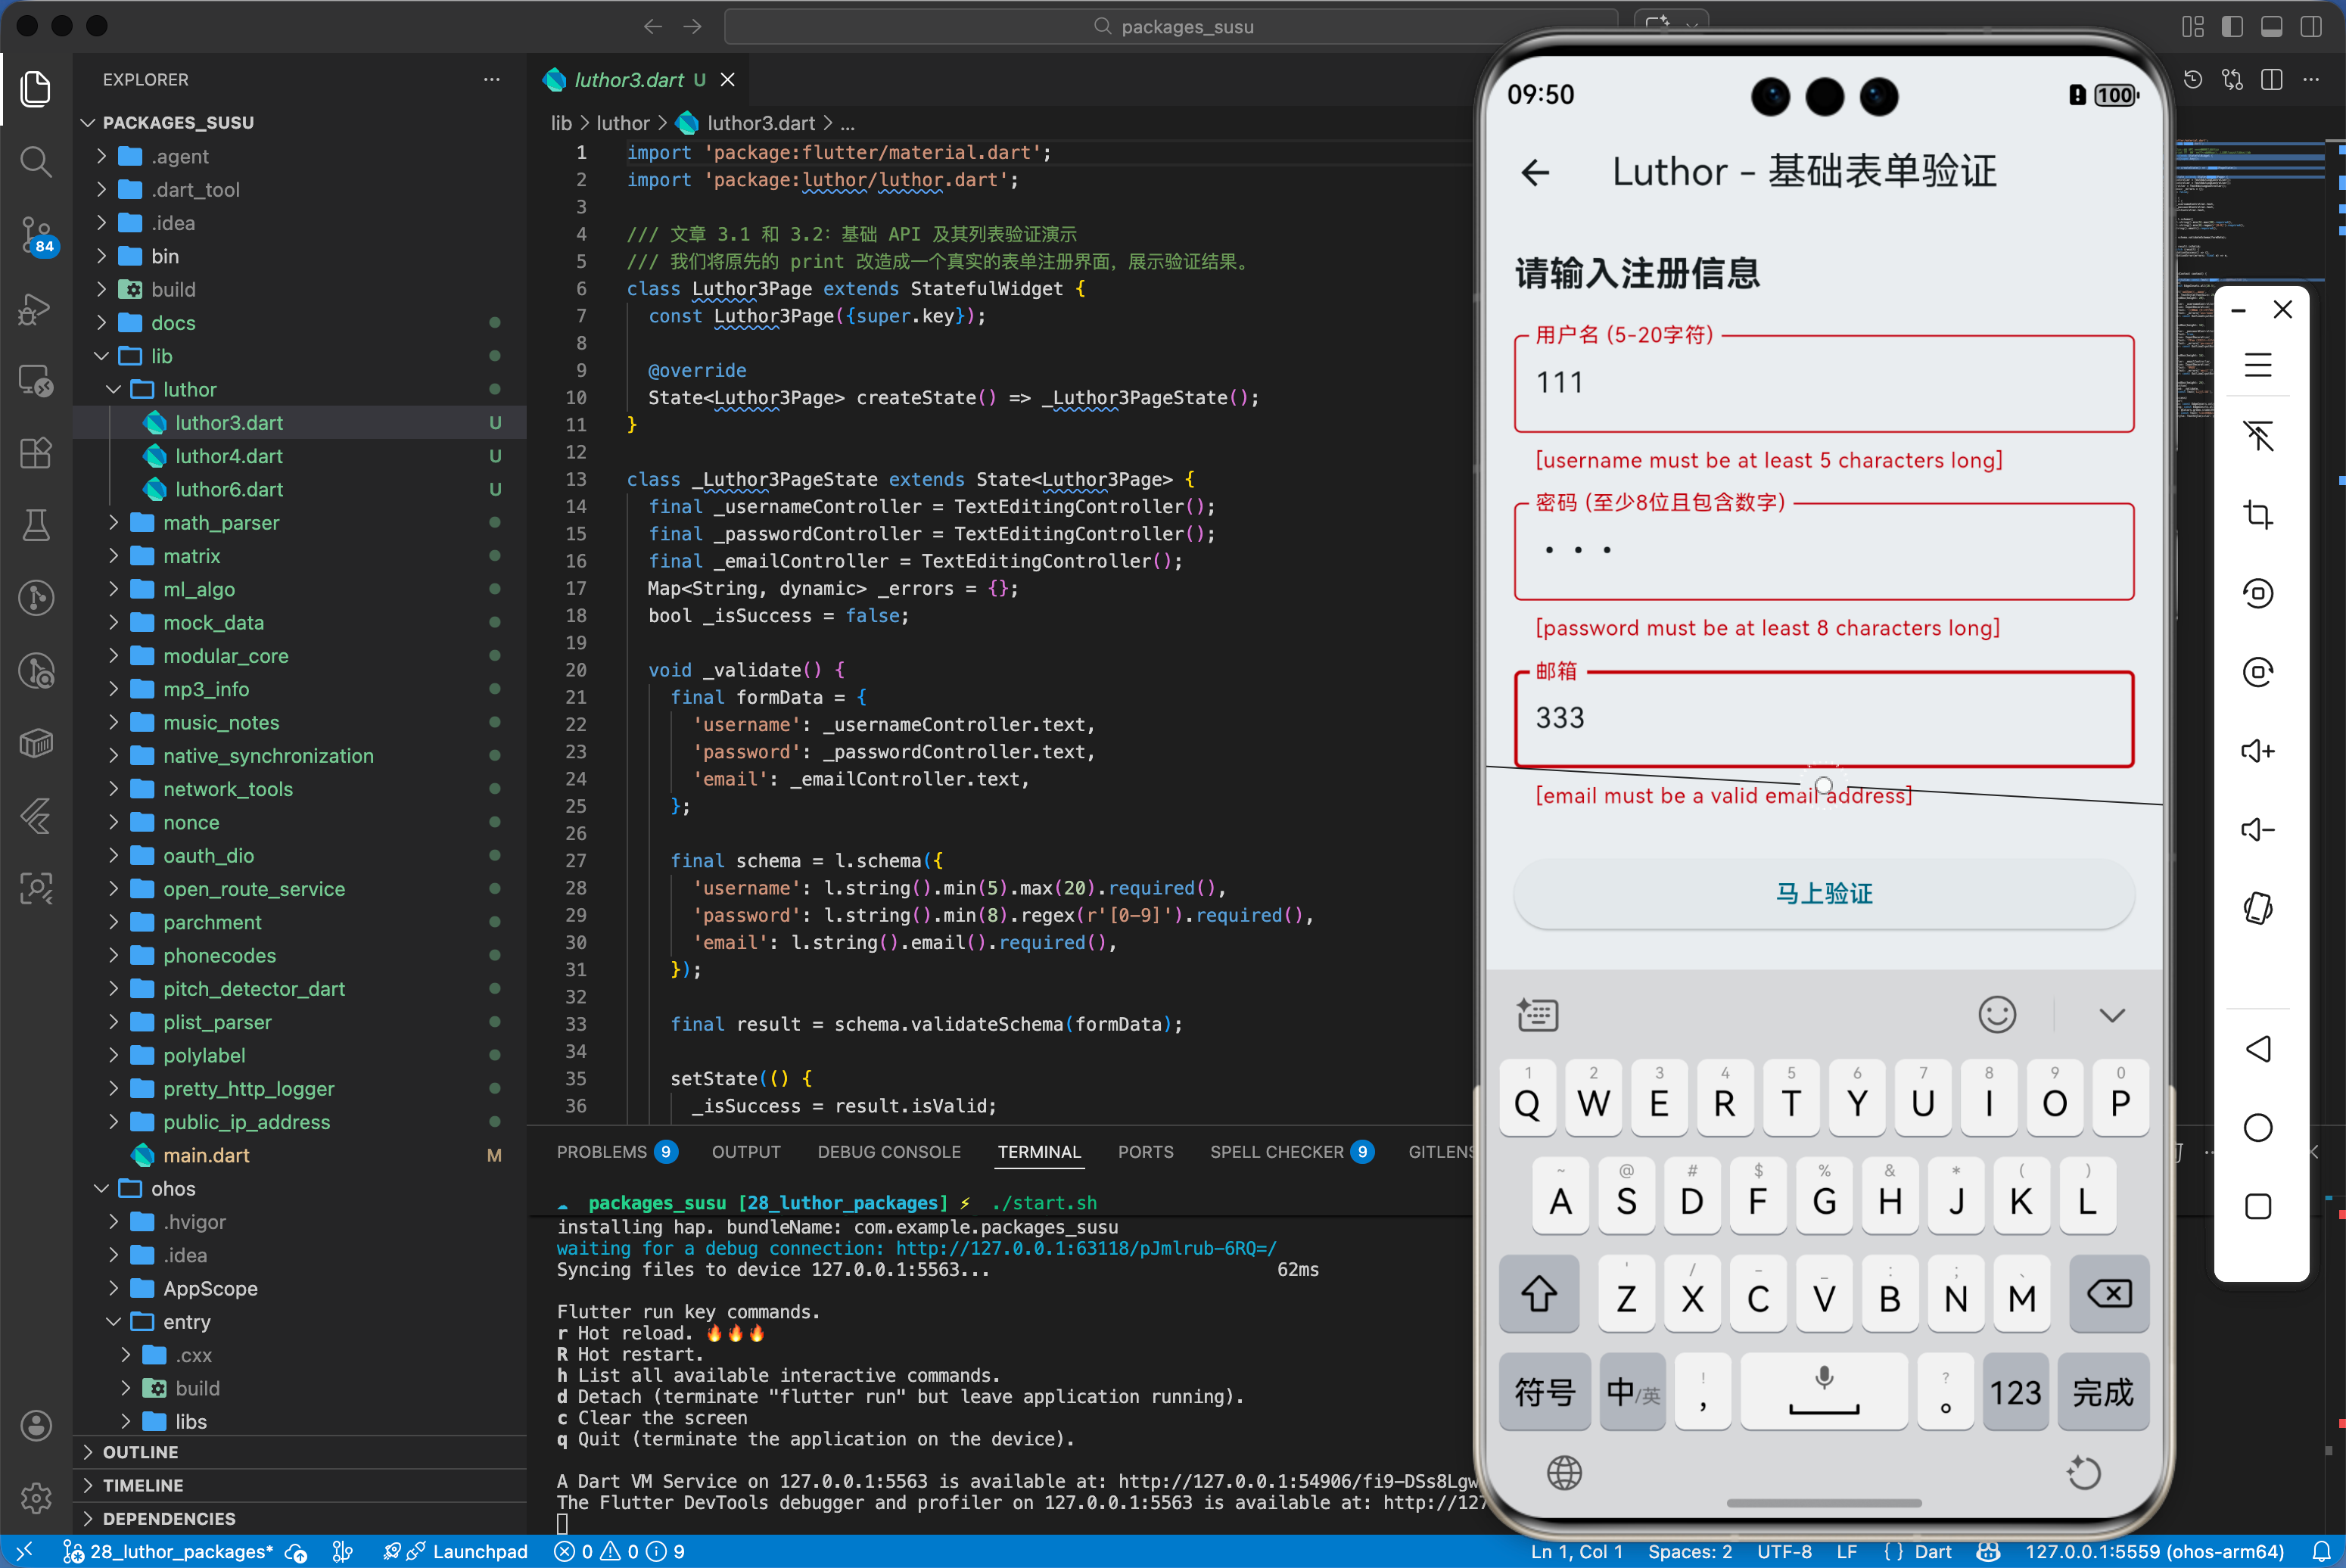Switch to DEBUG CONSOLE panel tab

[888, 1152]
